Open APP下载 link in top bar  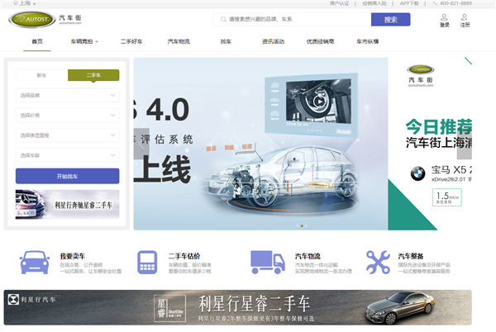409,3
